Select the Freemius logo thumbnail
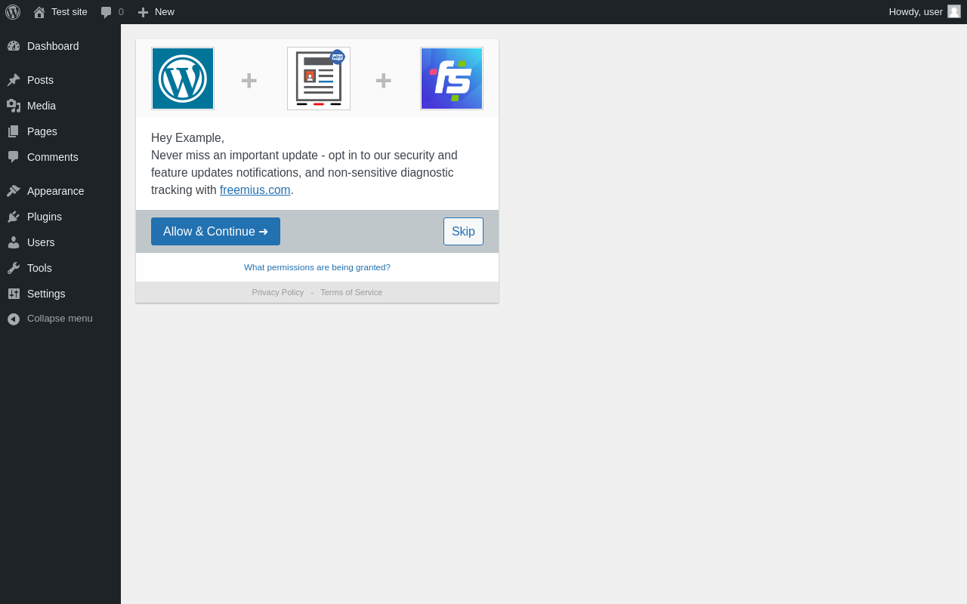 coord(452,79)
